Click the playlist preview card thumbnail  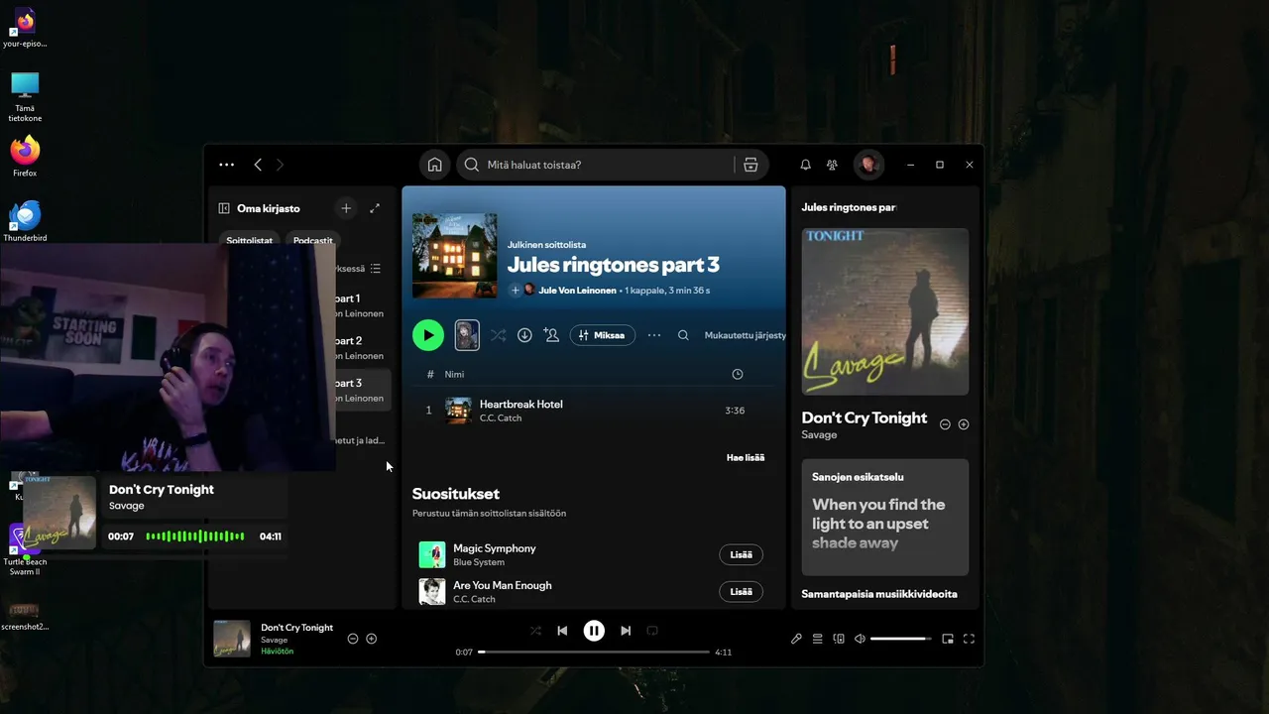pos(467,335)
